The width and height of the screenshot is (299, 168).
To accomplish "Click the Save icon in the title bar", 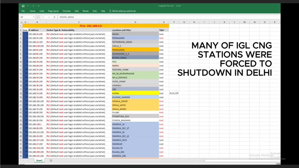I will click(x=23, y=6).
